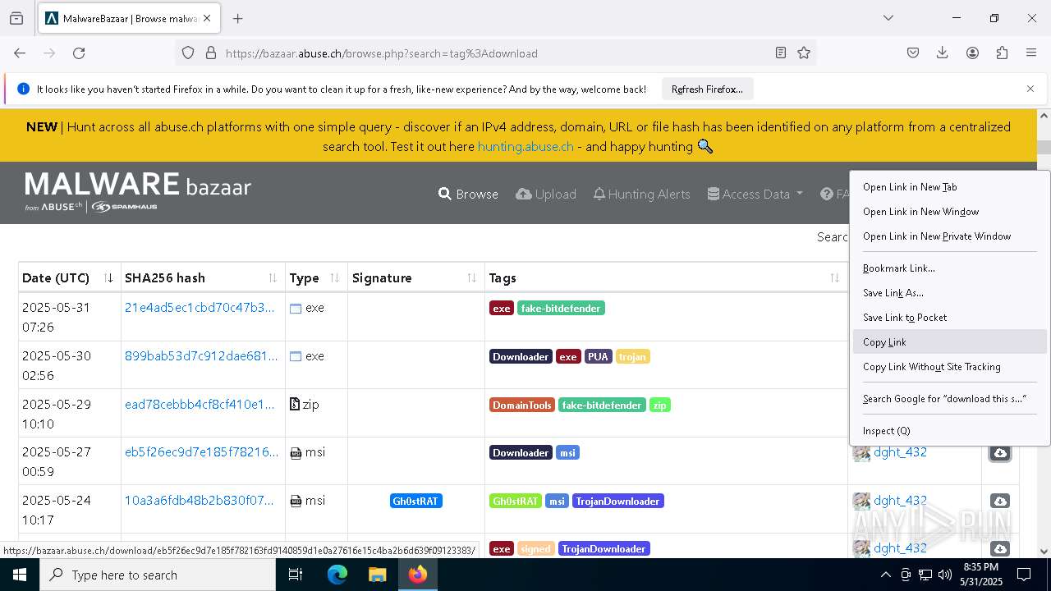Screen dimensions: 1051x591
Task: Click the TrojanDownloader tag in Gh0stRAT row
Action: coord(617,502)
